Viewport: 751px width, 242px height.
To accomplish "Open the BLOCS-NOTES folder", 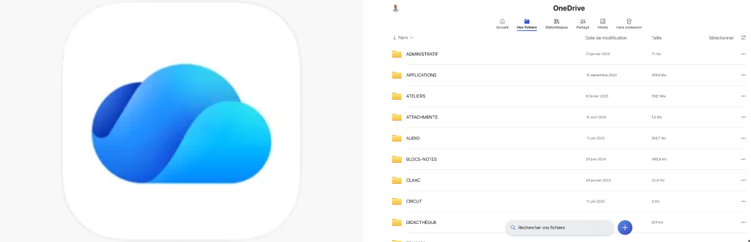I will point(569,159).
